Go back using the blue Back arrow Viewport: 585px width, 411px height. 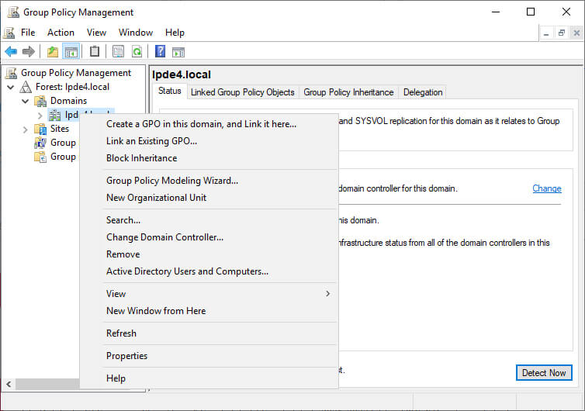tap(11, 51)
